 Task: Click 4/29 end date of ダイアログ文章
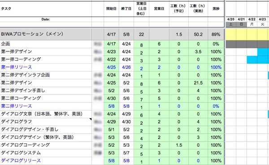pos(126,114)
